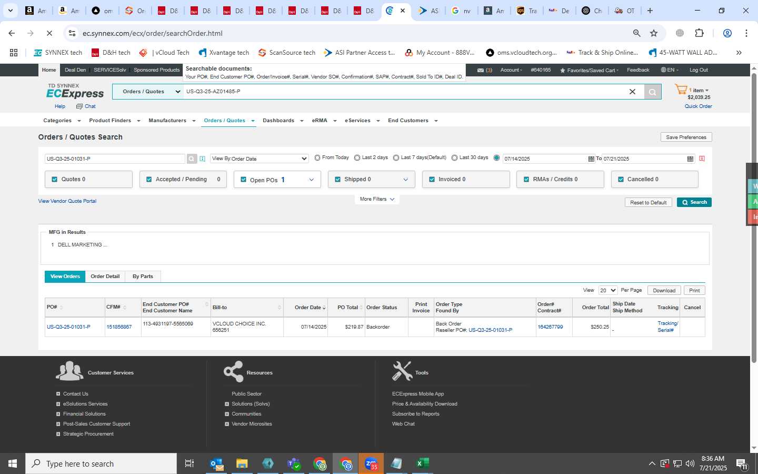Screen dimensions: 758x474
Task: Open Chrome zoom magnifier icon in address bar
Action: pos(636,33)
